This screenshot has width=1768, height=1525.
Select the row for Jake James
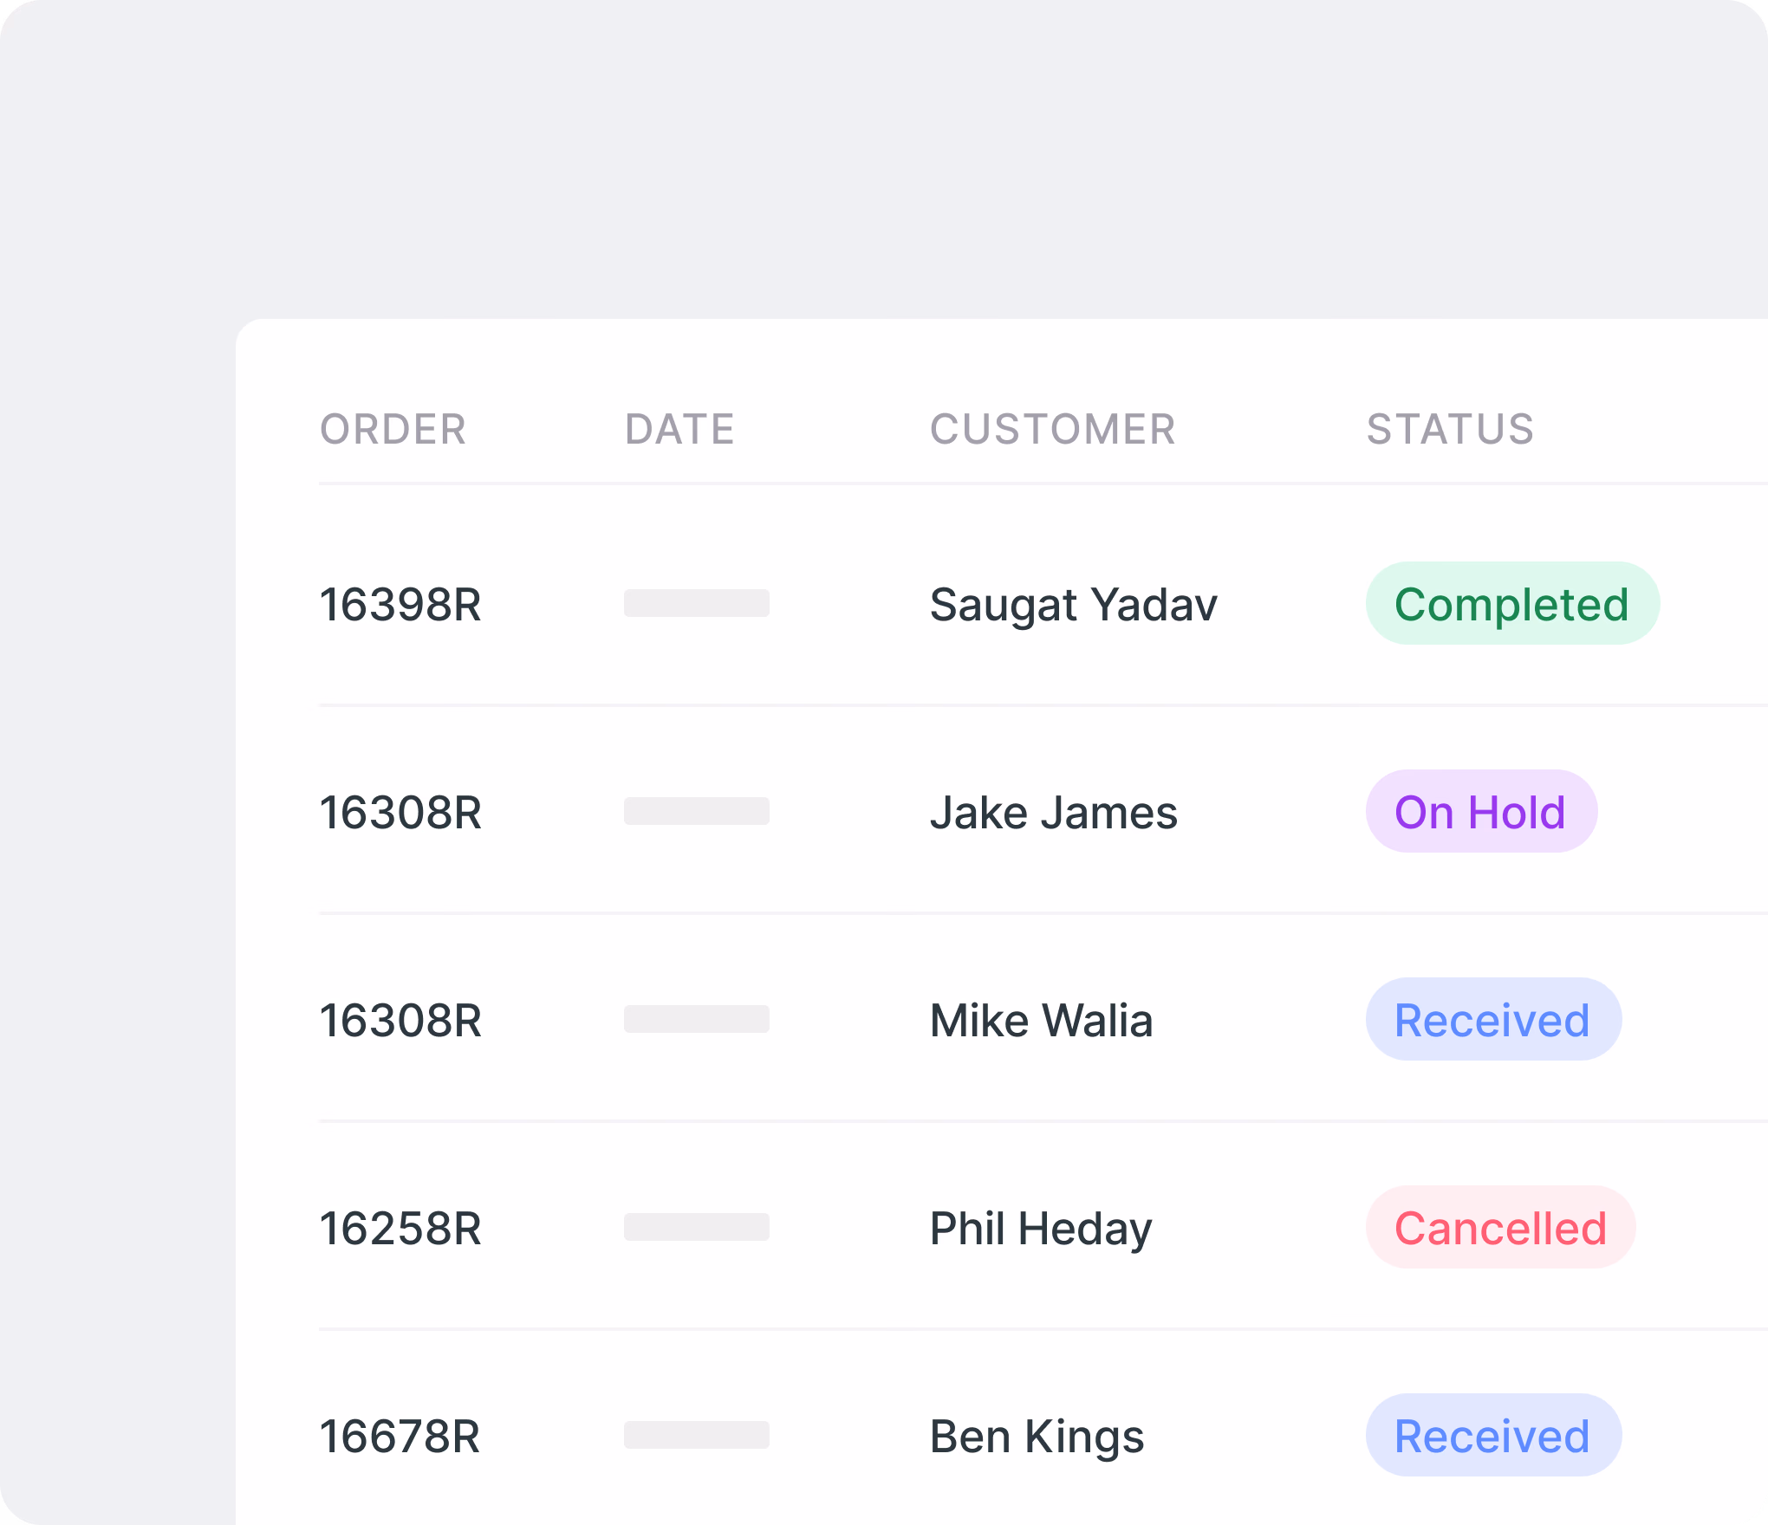tap(867, 812)
